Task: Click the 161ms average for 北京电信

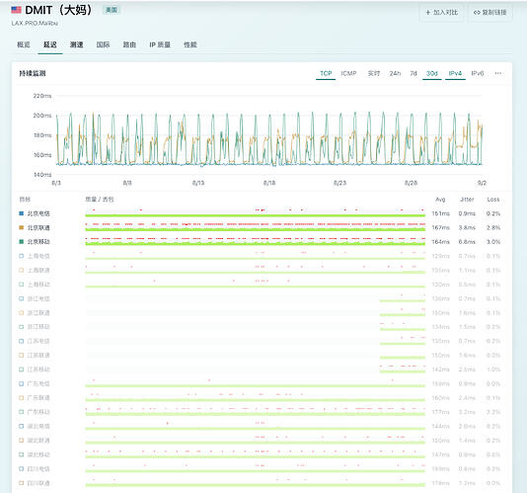Action: [x=440, y=213]
